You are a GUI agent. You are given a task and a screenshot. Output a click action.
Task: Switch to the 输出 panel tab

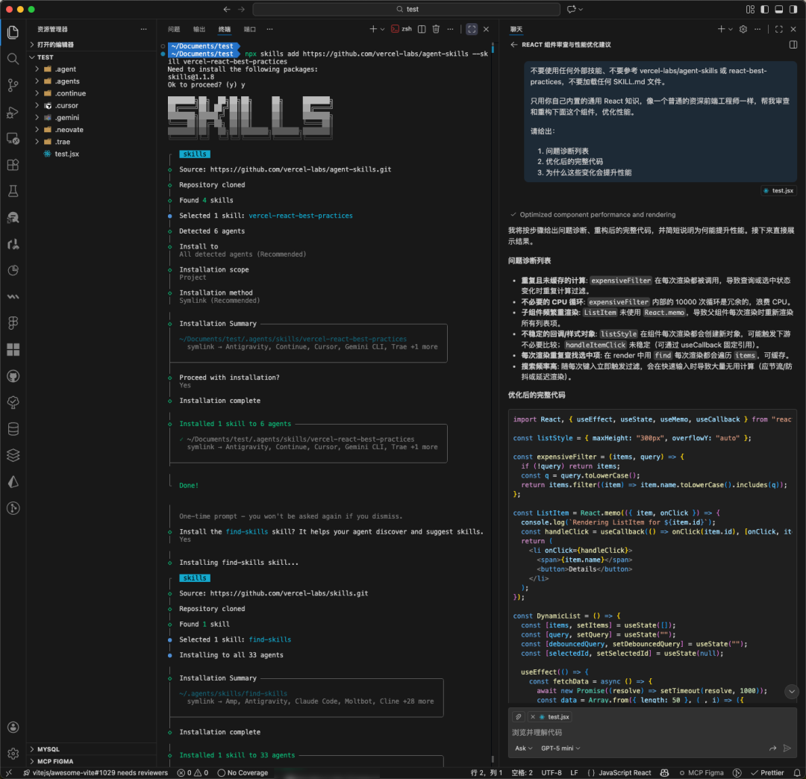click(x=199, y=29)
